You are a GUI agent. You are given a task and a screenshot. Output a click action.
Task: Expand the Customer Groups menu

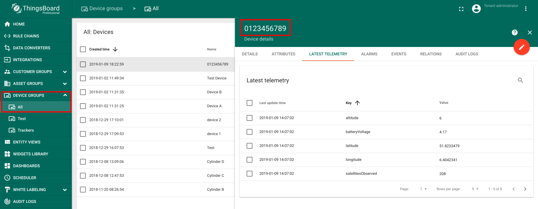pos(65,72)
